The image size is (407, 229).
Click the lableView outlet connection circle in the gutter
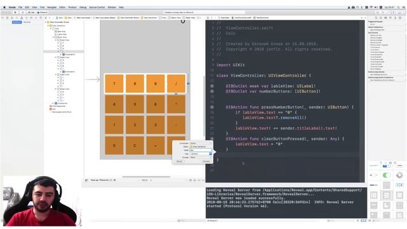[x=212, y=86]
